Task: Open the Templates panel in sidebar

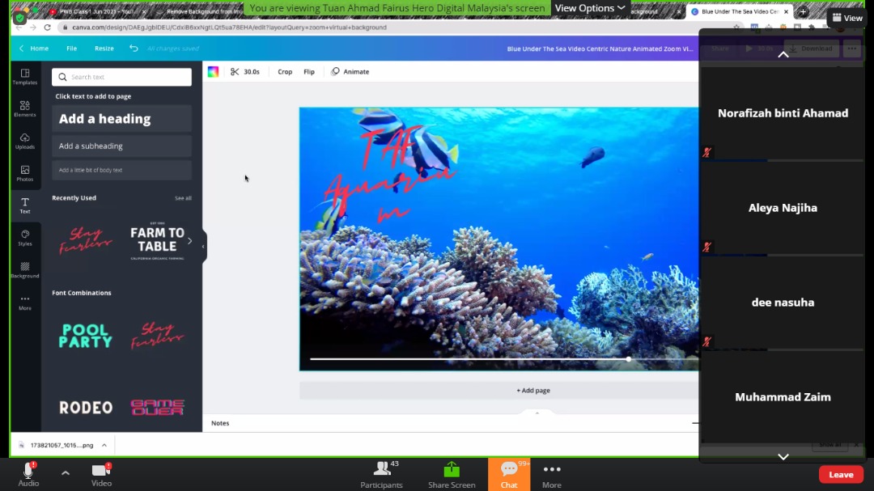Action: [x=25, y=76]
